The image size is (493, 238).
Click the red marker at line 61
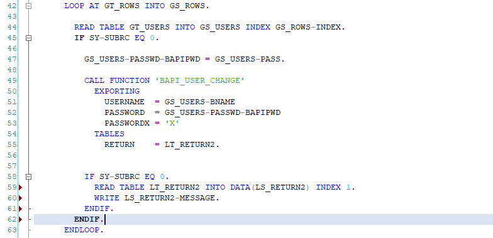21,208
